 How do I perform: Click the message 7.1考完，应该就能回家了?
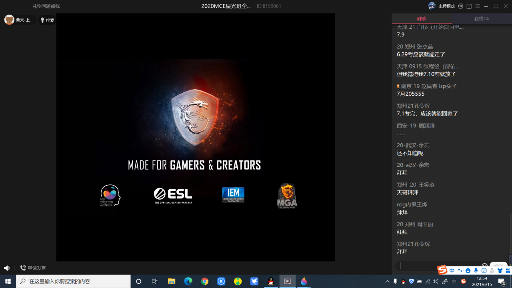coord(427,114)
